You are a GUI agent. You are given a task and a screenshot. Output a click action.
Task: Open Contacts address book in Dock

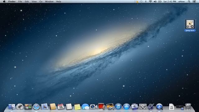point(53,106)
